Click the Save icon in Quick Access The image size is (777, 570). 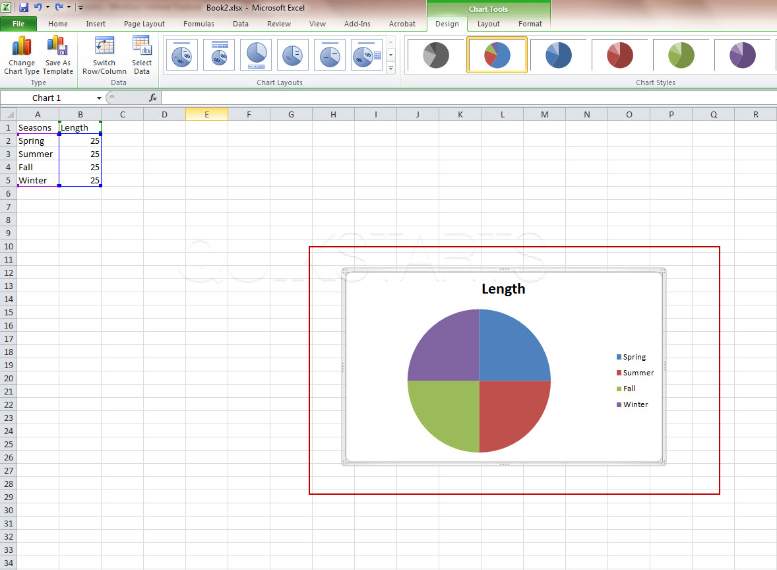[23, 7]
